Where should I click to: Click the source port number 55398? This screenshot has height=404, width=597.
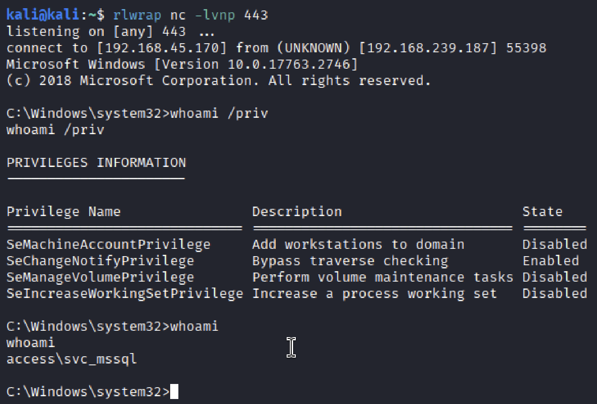point(526,48)
